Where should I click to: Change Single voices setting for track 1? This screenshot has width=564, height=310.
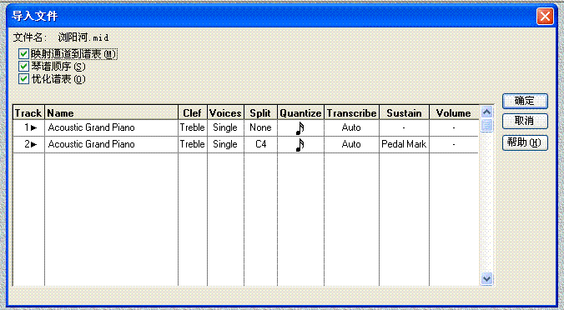pos(225,127)
